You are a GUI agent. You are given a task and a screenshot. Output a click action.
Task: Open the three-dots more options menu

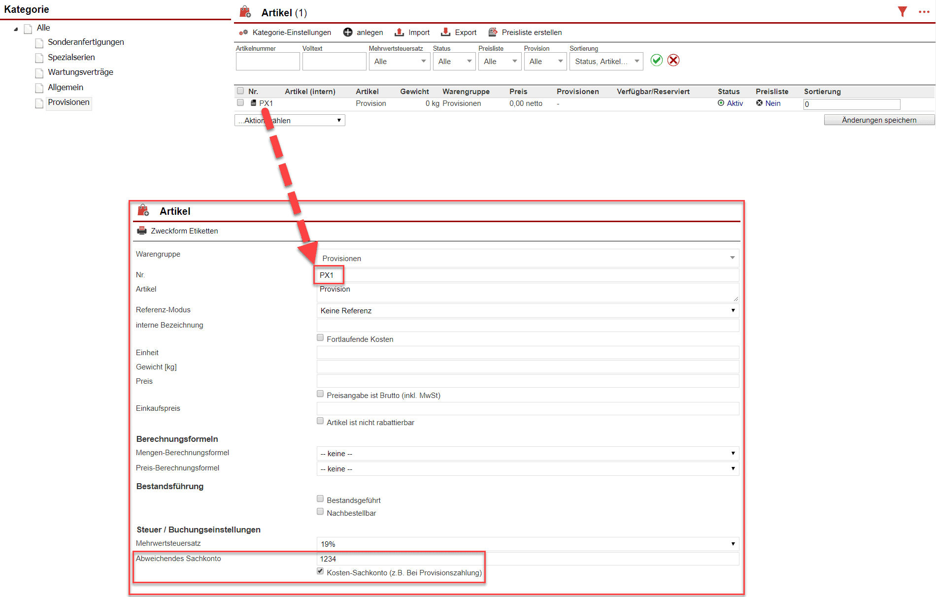(x=924, y=12)
